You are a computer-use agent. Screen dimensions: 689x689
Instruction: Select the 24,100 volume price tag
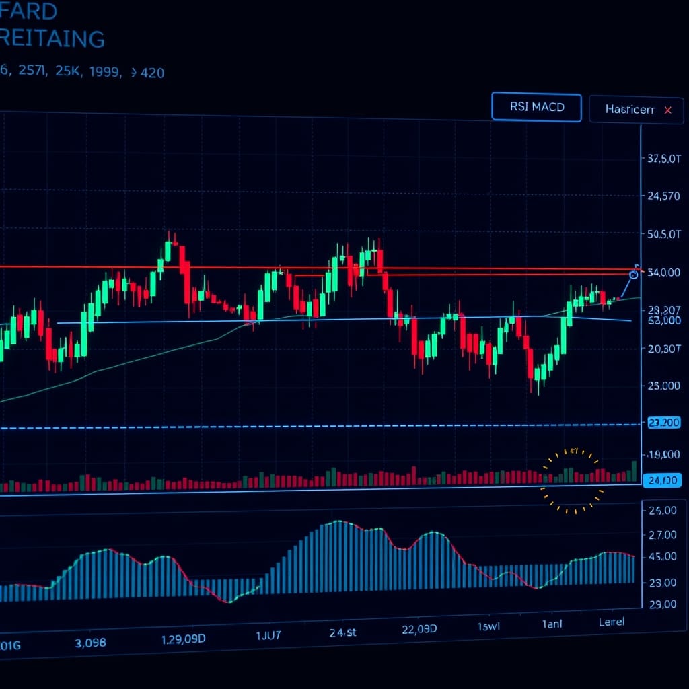click(662, 480)
